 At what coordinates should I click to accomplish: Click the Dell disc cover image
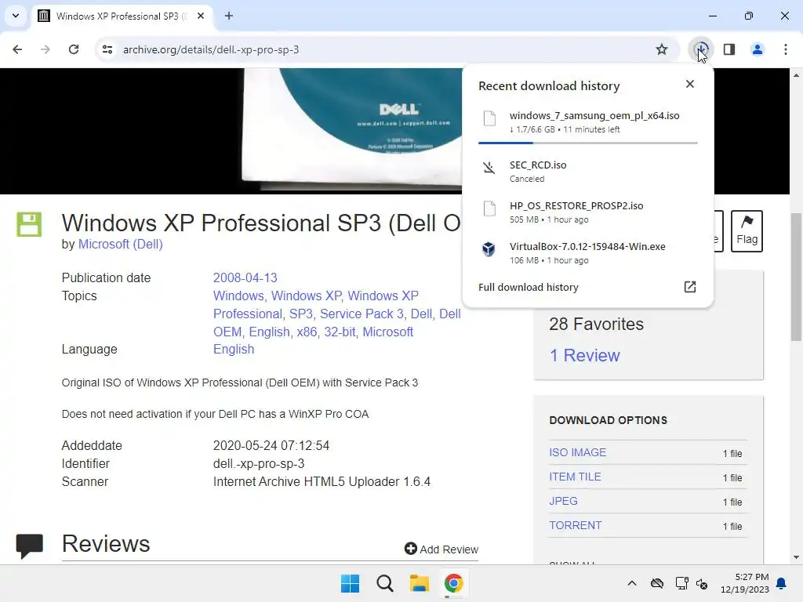tap(354, 128)
